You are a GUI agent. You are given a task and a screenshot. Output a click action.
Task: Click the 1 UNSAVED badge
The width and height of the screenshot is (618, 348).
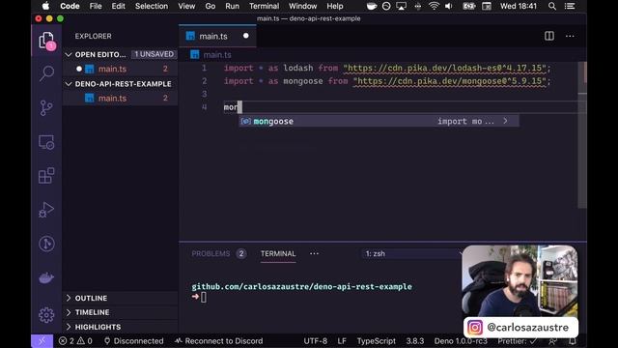(154, 54)
